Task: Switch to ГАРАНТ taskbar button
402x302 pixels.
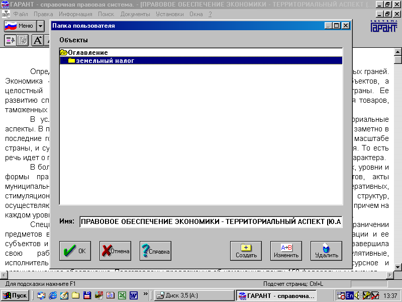Action: point(276,295)
